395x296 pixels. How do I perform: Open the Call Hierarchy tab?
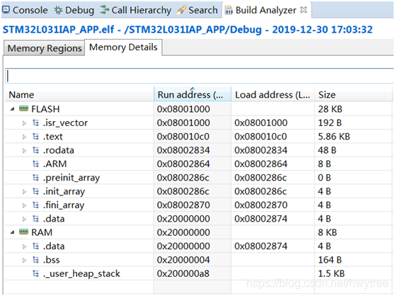[135, 10]
